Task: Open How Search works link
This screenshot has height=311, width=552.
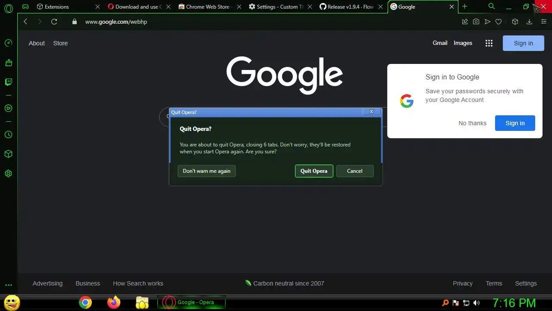Action: [x=138, y=283]
